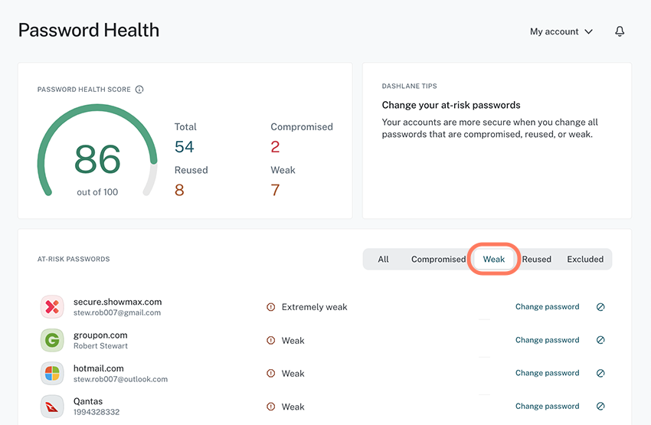Change password for secure.showmax.com
Viewport: 651px width, 425px height.
click(547, 307)
